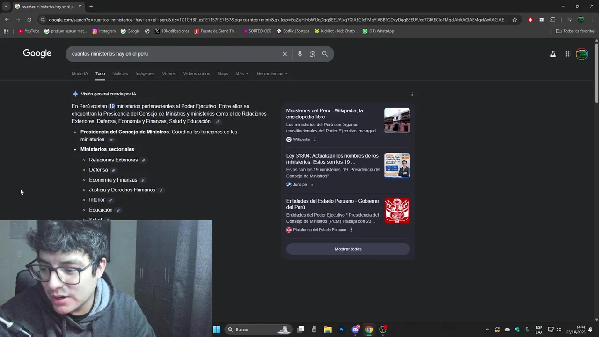Show hidden system tray icons chevron
Image resolution: width=599 pixels, height=337 pixels.
tap(487, 330)
